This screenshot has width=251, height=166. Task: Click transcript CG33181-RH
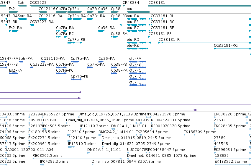[x=163, y=16]
